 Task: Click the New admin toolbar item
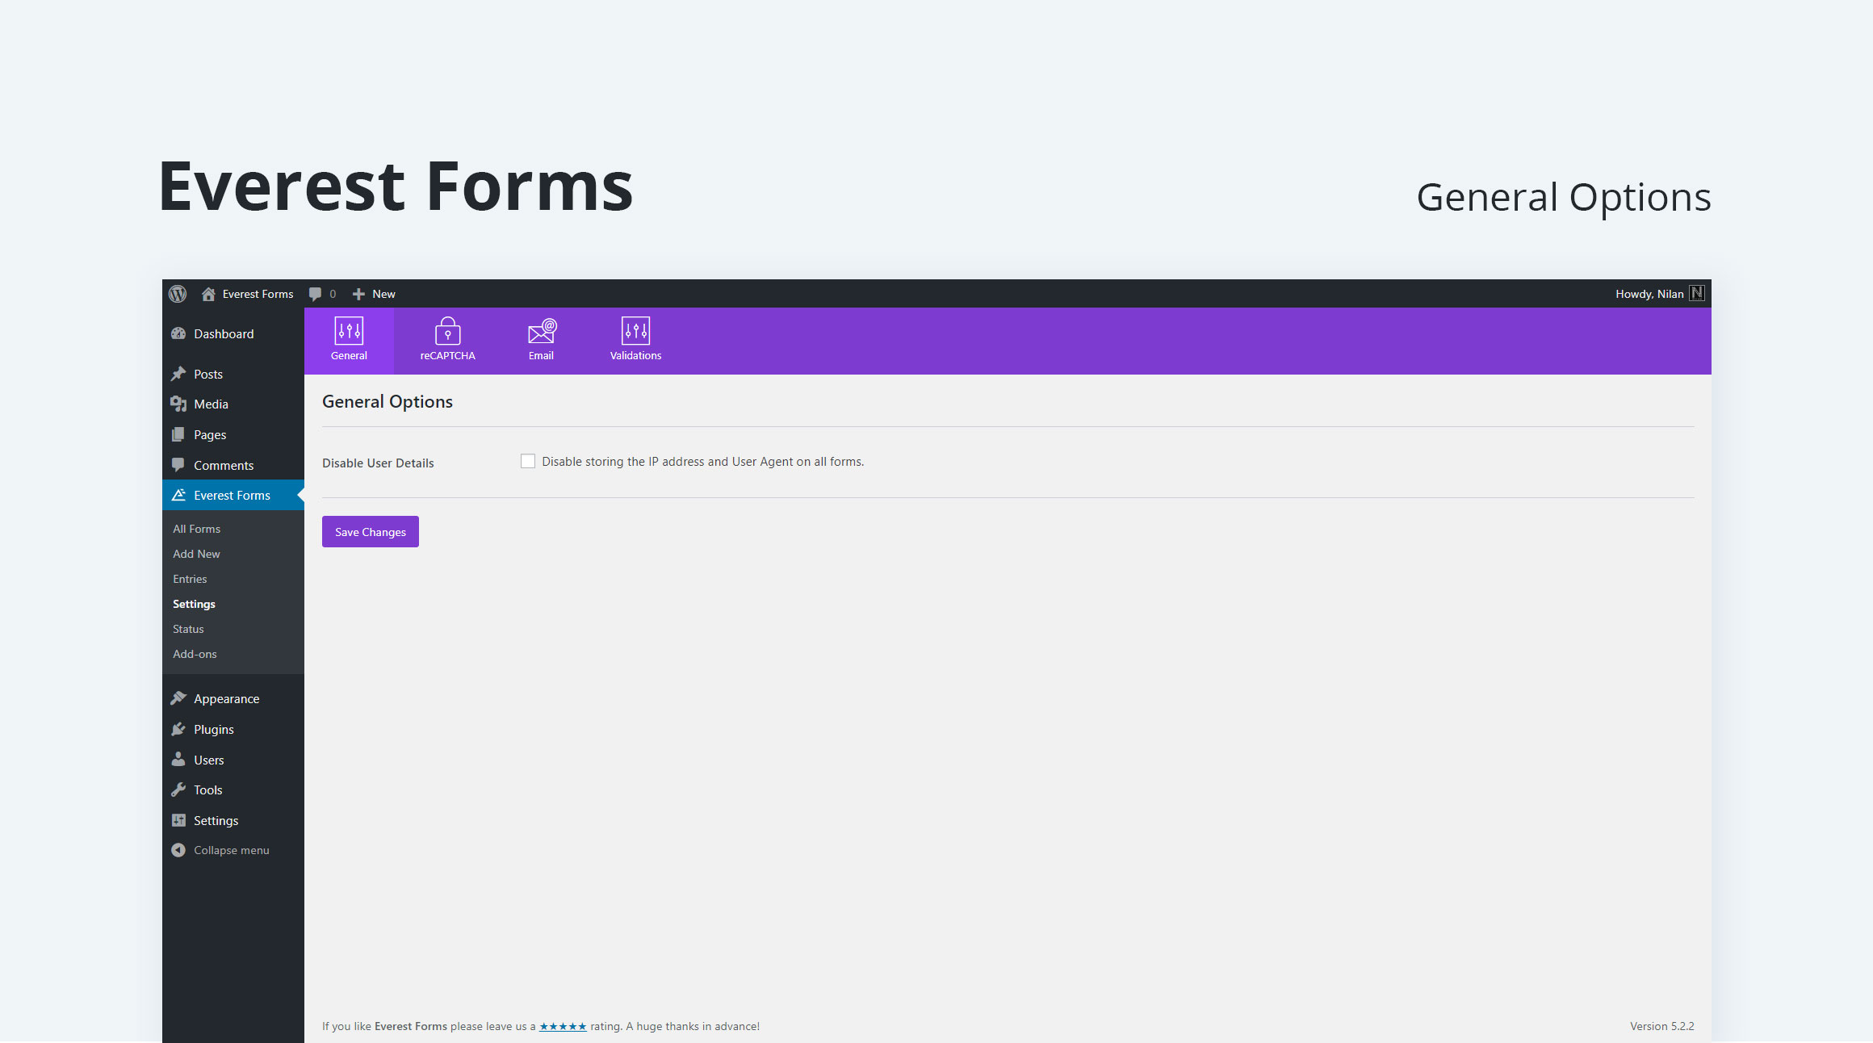[372, 293]
